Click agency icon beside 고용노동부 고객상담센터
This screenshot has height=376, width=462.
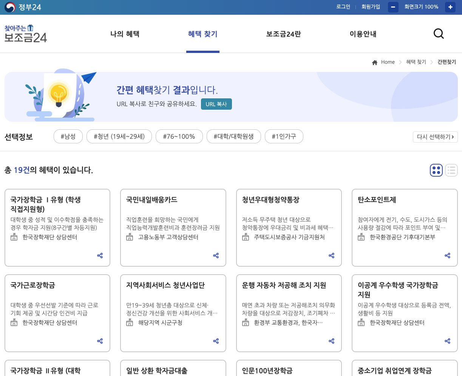[130, 237]
